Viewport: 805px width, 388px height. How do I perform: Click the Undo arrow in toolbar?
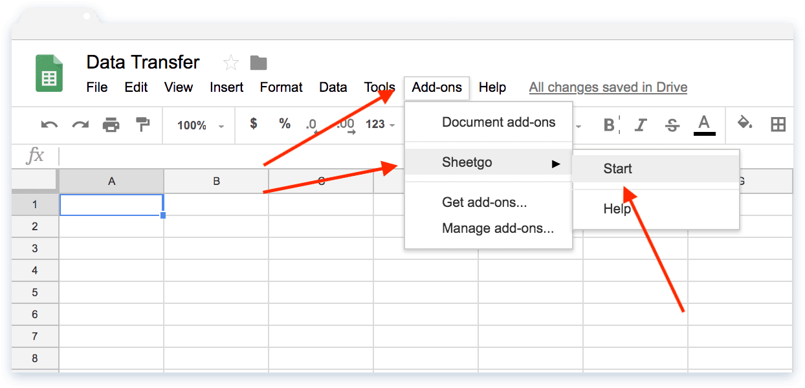click(49, 124)
